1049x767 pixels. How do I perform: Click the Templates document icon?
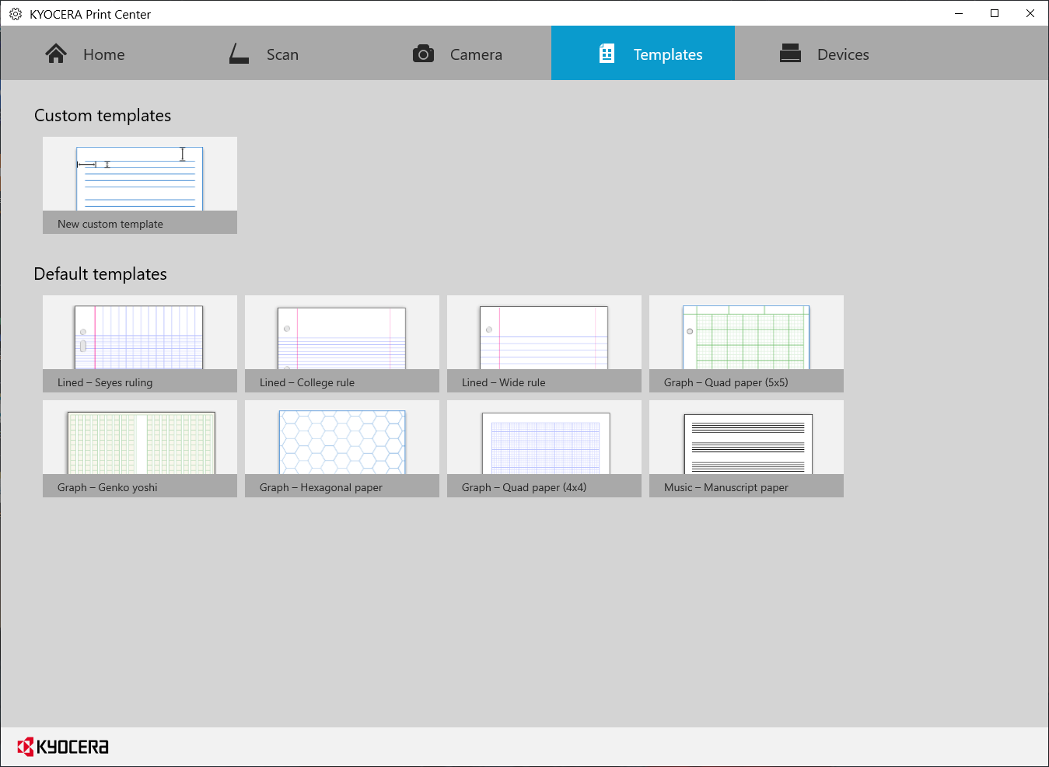coord(607,54)
